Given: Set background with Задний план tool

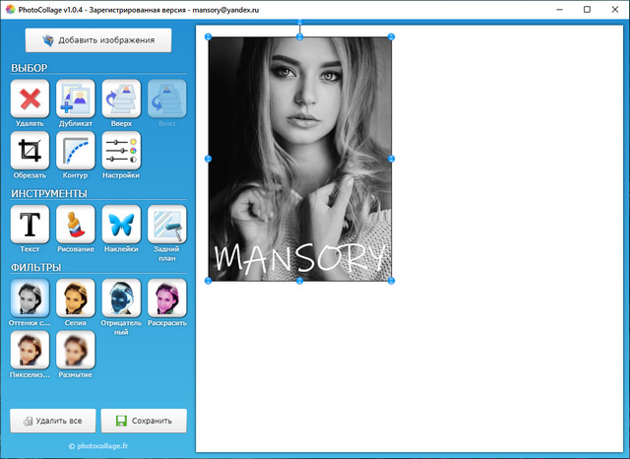Looking at the screenshot, I should tap(166, 225).
